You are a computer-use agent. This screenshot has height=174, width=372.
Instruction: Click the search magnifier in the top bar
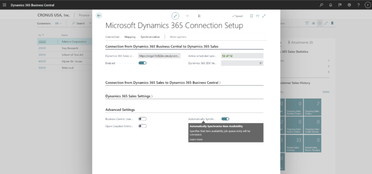point(322,5)
